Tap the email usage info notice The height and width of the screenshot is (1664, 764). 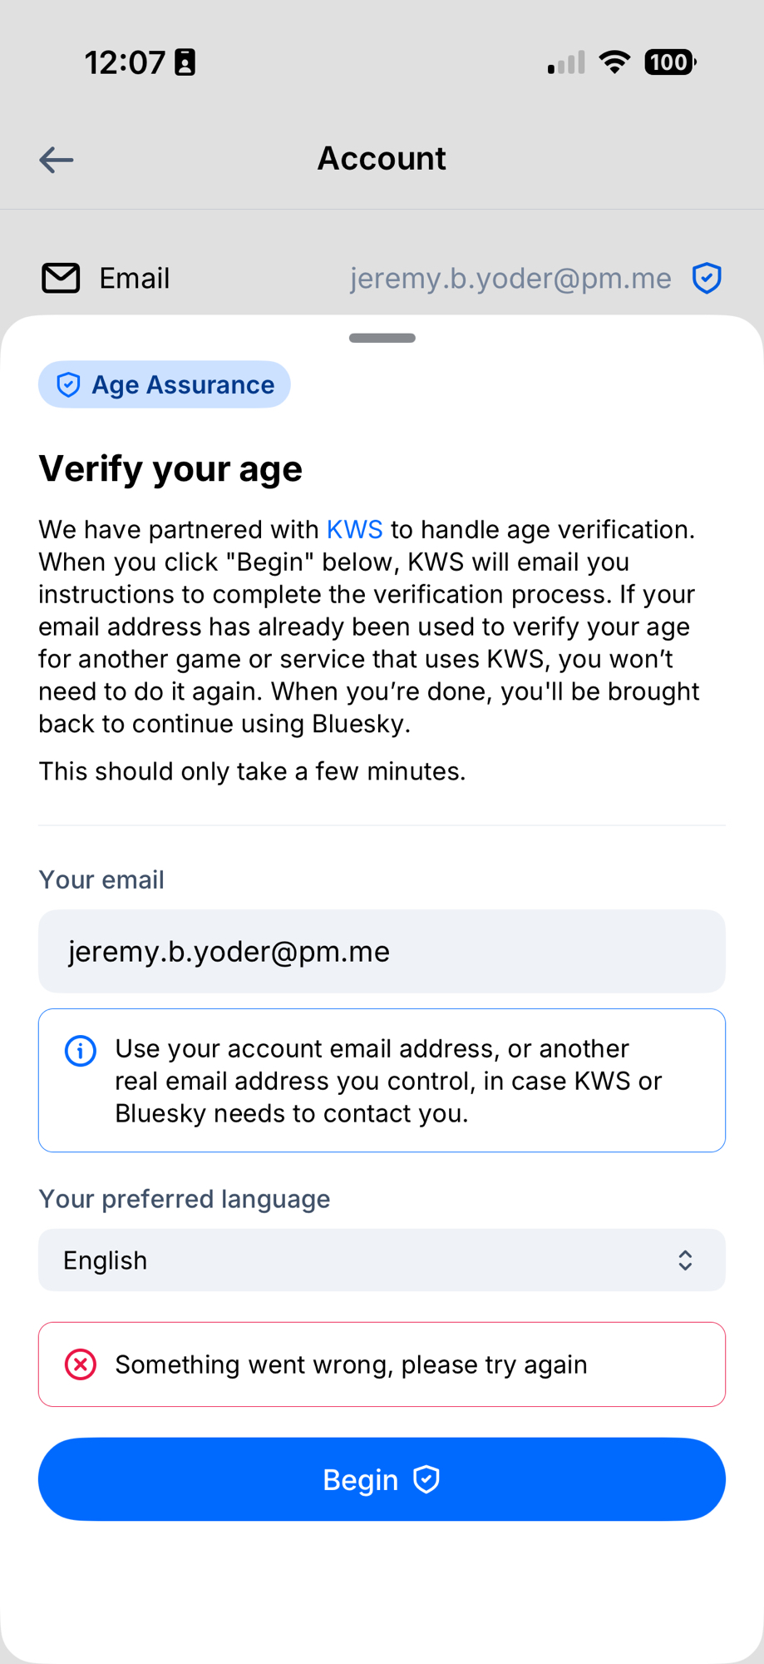[x=382, y=1080]
